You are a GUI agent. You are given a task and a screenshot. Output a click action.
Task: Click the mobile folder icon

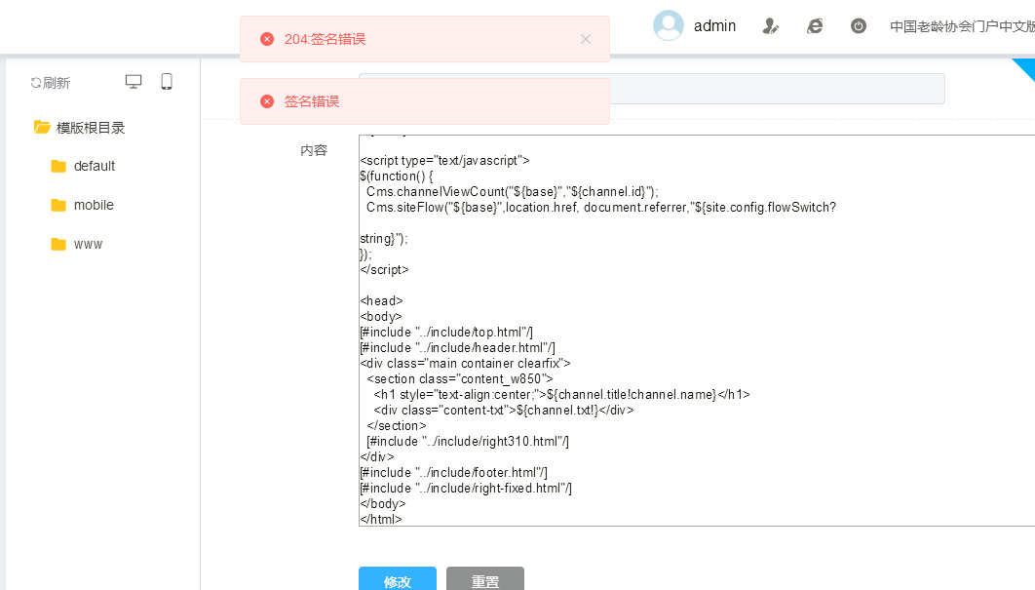[x=58, y=205]
